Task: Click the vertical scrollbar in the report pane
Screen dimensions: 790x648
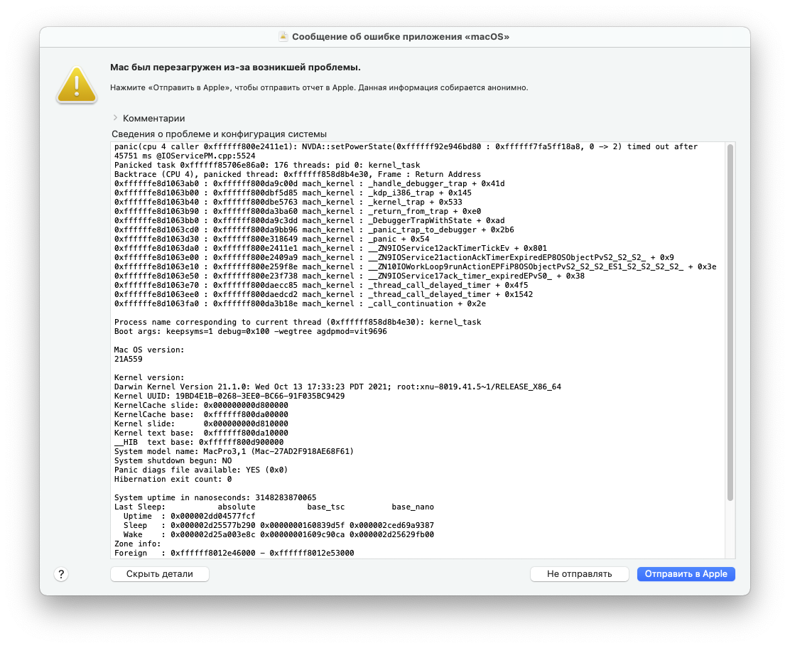Action: coord(730,323)
